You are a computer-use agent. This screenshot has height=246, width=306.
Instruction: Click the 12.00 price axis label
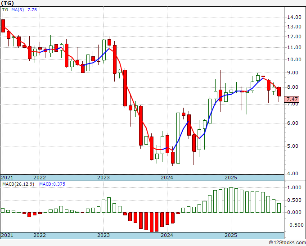pos(294,36)
